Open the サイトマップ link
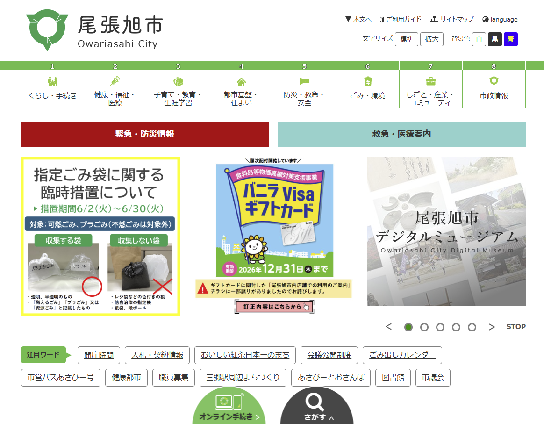The height and width of the screenshot is (424, 544). point(457,20)
